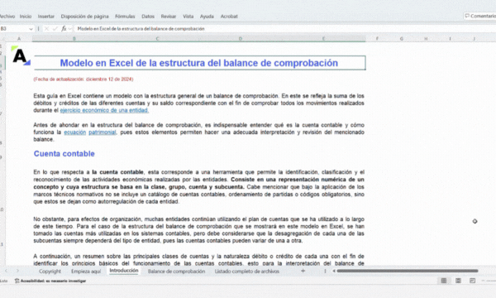Open the Datos ribbon tab
Screen dimensions: 496x298
tap(148, 17)
